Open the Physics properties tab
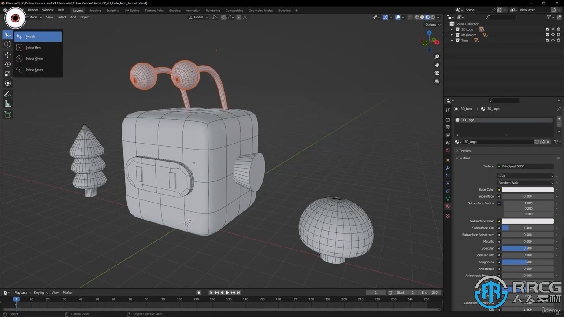 pos(448,183)
